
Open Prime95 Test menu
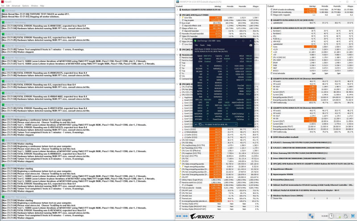3,6
